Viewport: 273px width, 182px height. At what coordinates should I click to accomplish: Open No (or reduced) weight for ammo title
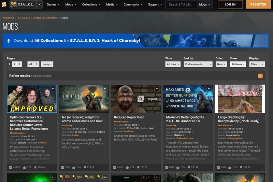point(82,119)
